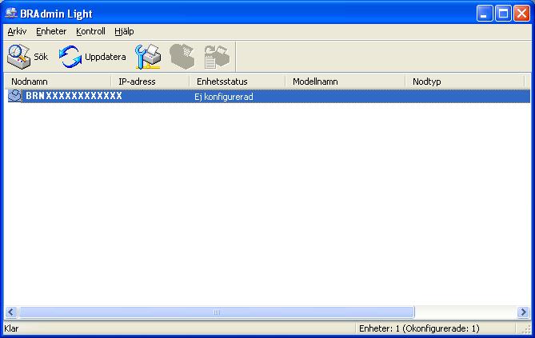This screenshot has height=338, width=535.
Task: Maximize the BRAdmin Light window
Action: (x=503, y=14)
